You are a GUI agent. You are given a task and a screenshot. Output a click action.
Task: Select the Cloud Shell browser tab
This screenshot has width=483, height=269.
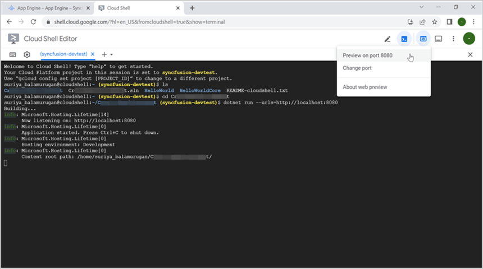tap(139, 8)
